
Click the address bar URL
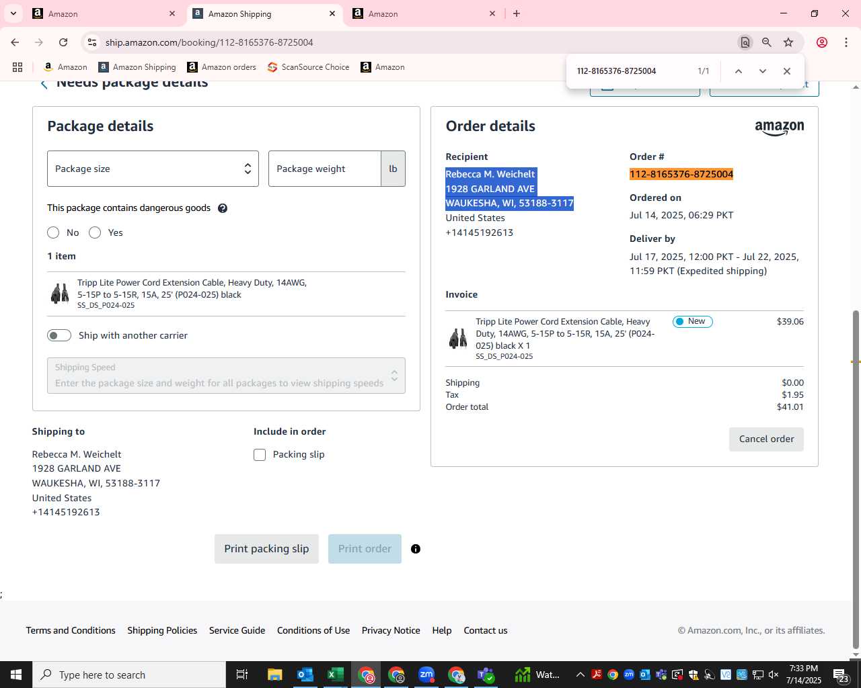[x=209, y=42]
